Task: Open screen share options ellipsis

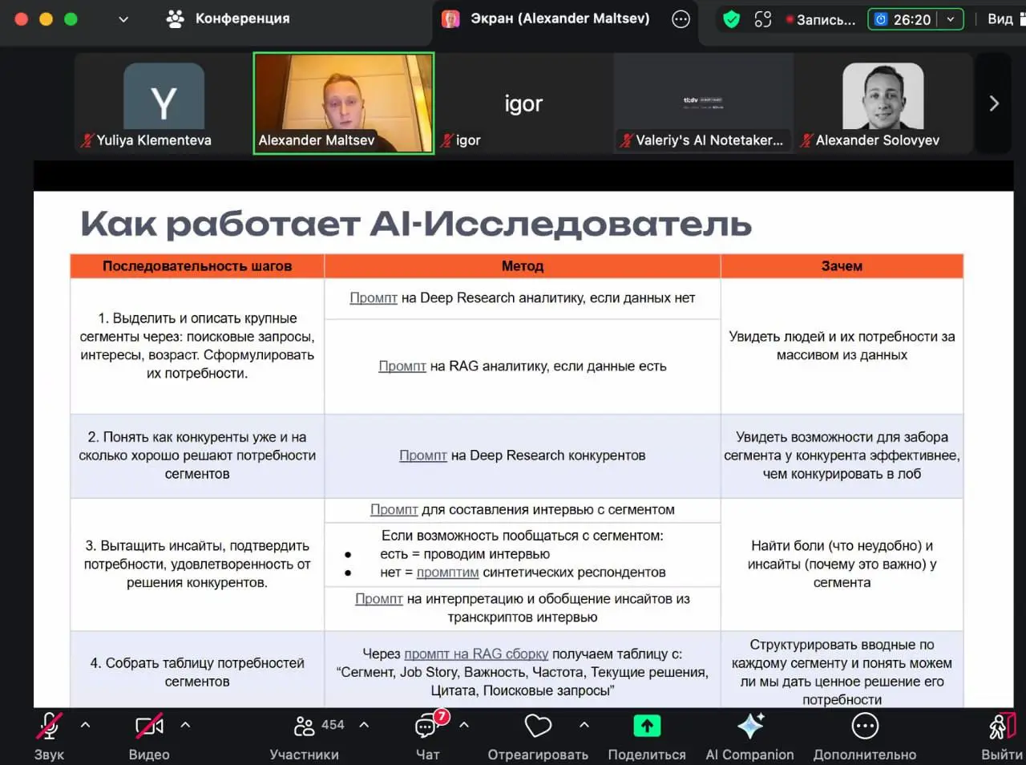Action: (x=681, y=19)
